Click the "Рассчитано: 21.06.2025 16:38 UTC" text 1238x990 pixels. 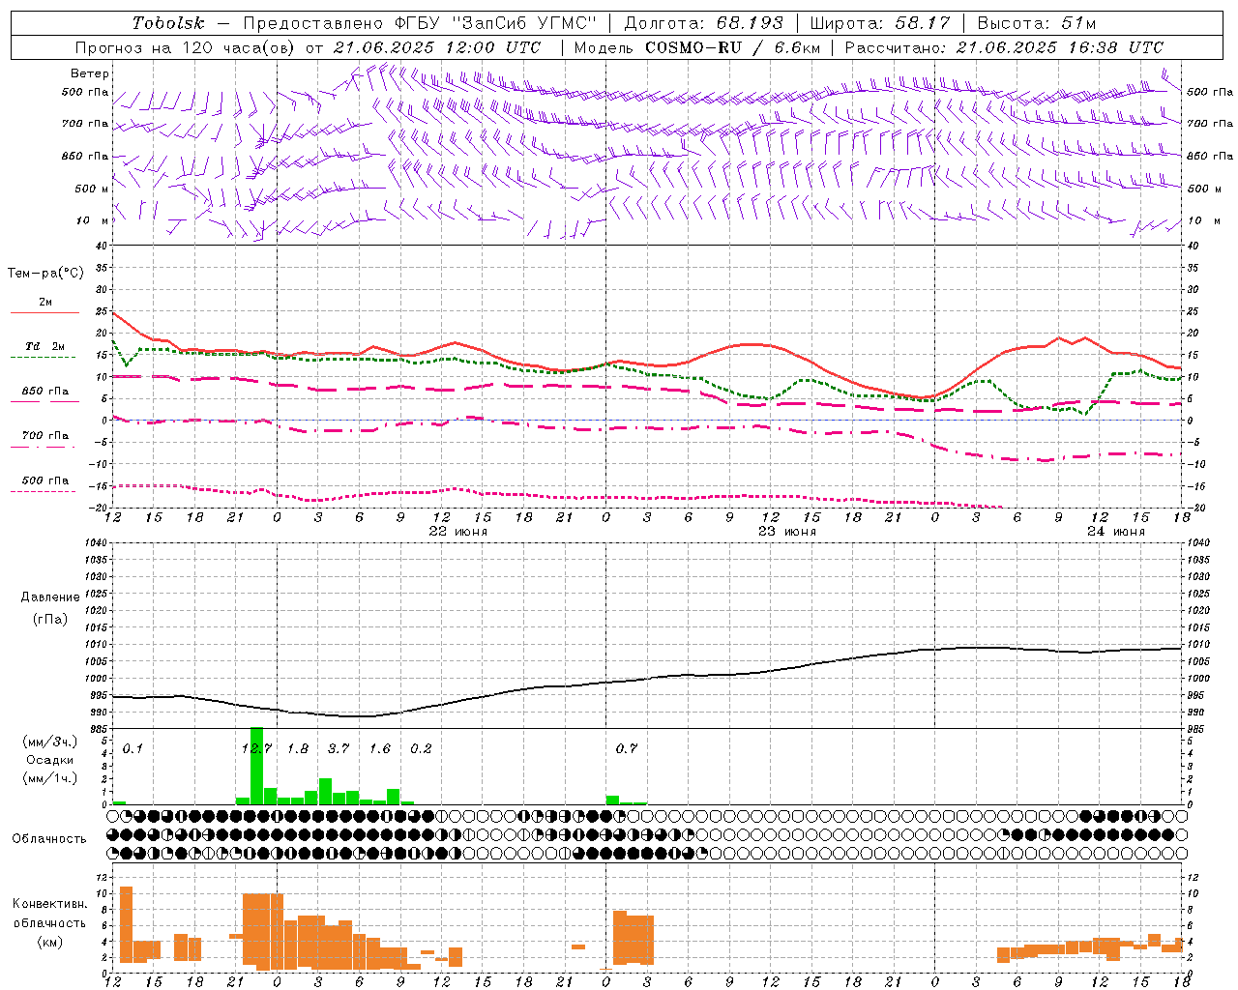pos(1004,47)
